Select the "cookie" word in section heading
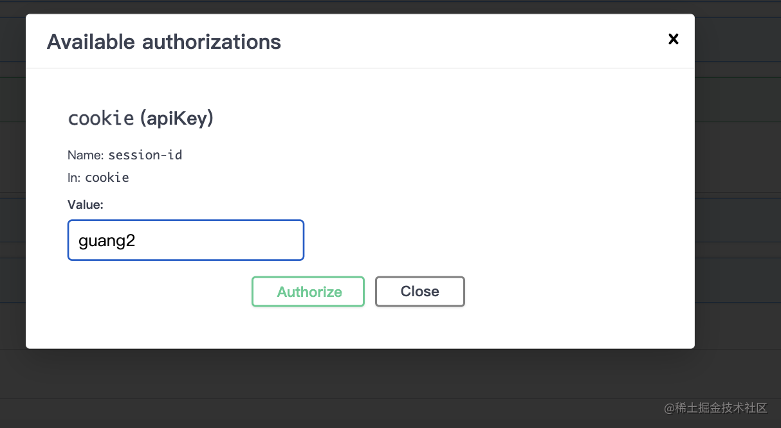Image resolution: width=781 pixels, height=428 pixels. (x=100, y=118)
